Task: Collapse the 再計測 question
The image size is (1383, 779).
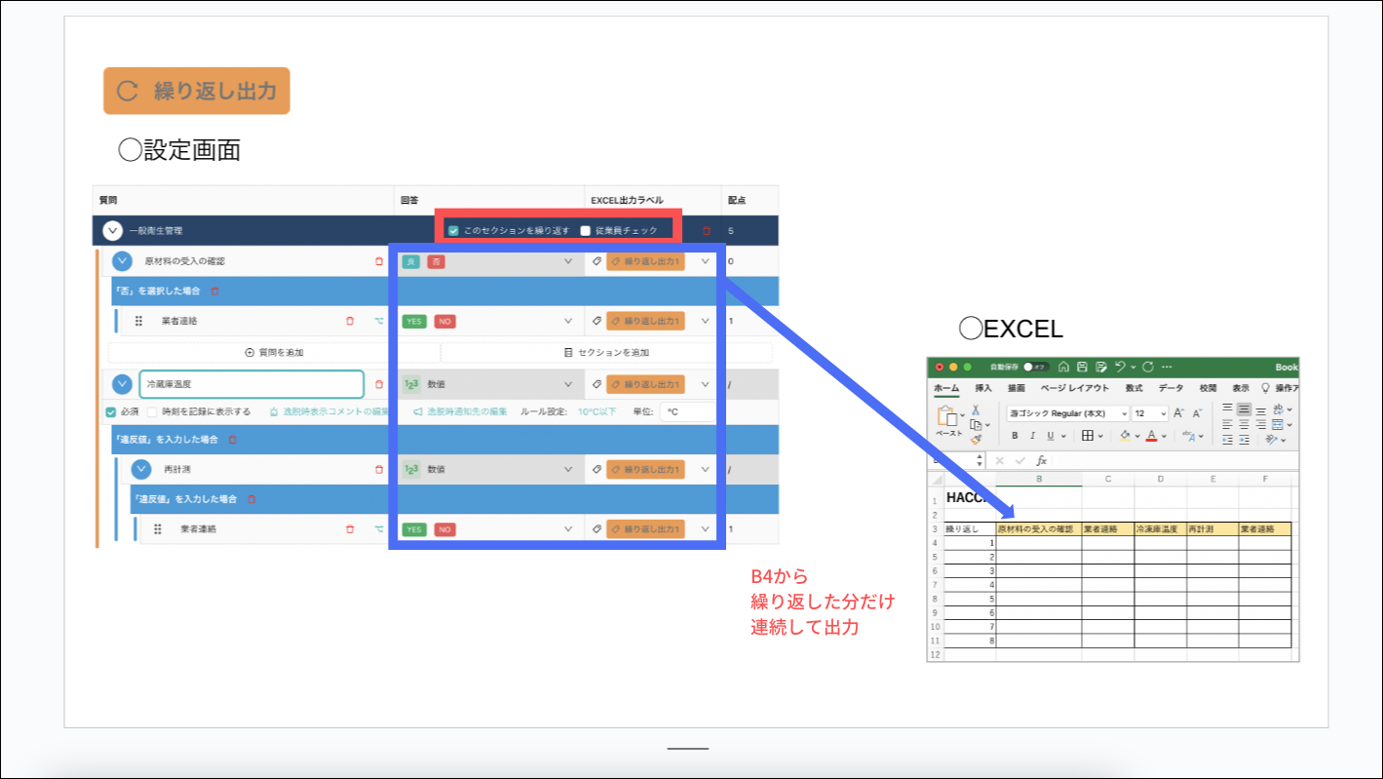Action: pos(142,469)
